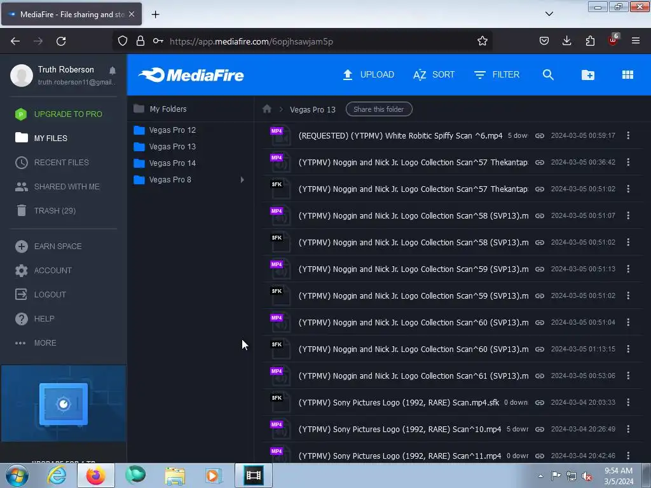The image size is (651, 488).
Task: Copy link for file dated 2024-03-05 00:53:06
Action: pyautogui.click(x=539, y=376)
